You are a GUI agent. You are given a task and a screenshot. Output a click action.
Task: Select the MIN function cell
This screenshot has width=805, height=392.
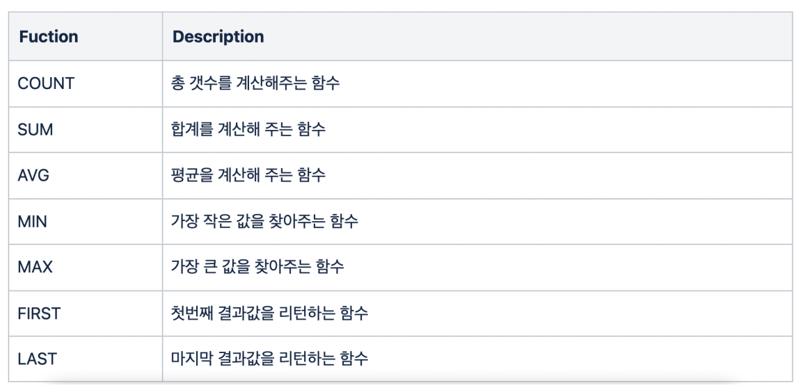[x=33, y=221]
